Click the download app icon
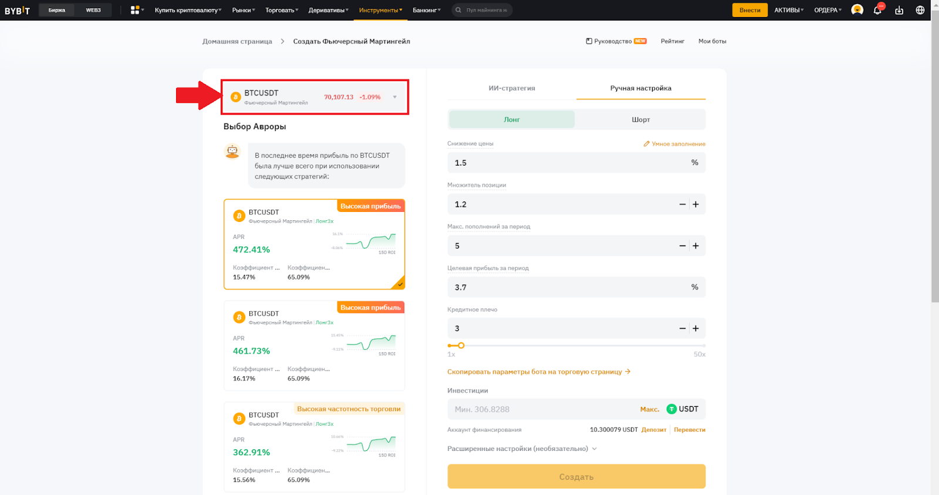This screenshot has width=939, height=495. click(x=899, y=10)
